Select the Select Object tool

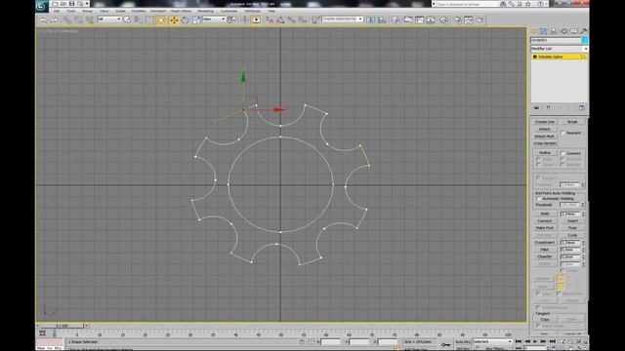coord(127,19)
